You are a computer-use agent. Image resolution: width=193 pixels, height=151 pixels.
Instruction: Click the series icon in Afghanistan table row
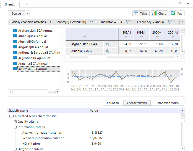(107, 44)
